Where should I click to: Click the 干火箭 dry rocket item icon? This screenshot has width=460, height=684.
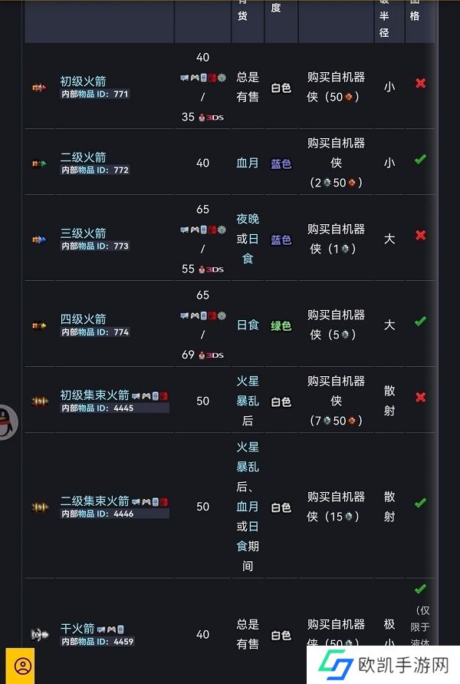40,634
